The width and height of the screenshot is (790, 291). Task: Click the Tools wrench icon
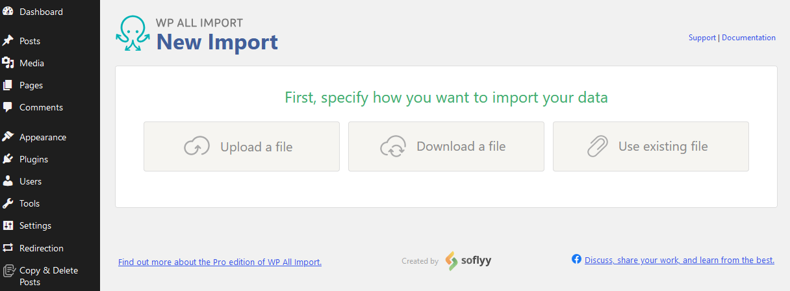(8, 203)
